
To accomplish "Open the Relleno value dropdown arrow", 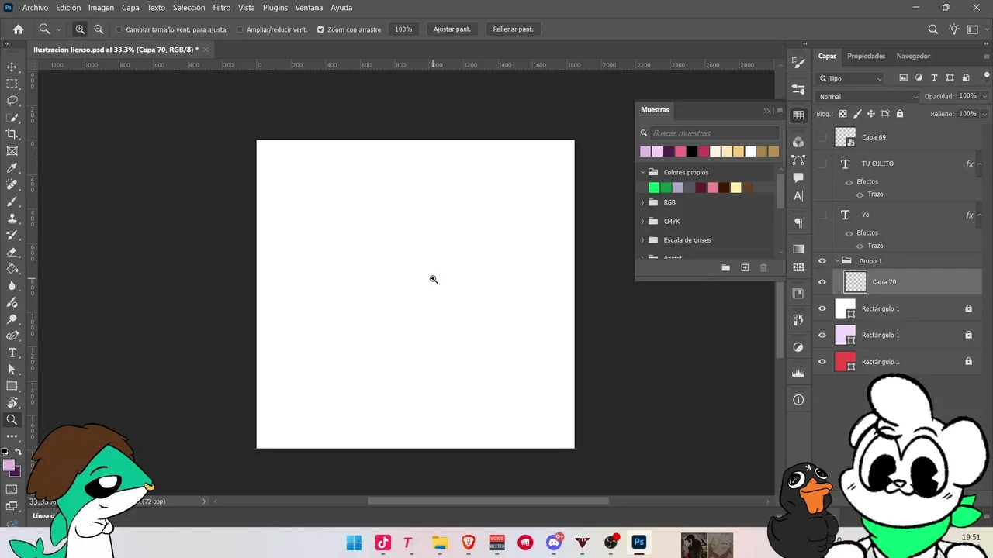I will pos(984,114).
